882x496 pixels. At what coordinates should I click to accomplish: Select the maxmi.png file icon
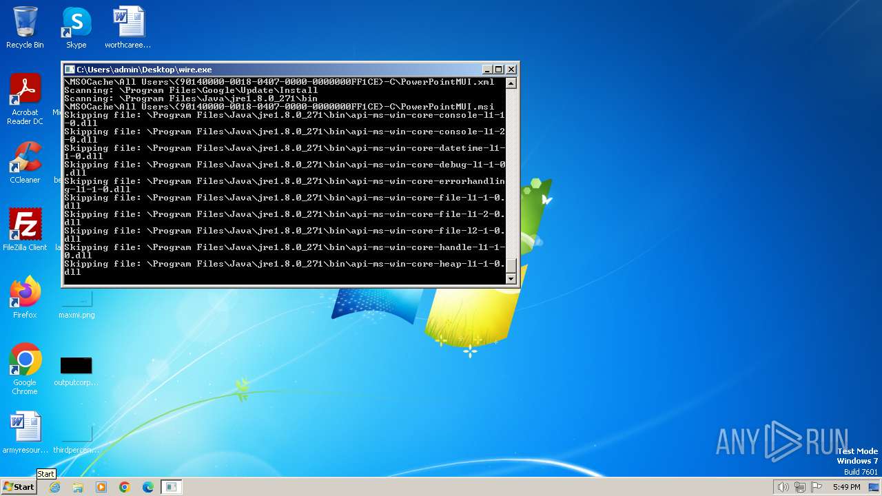(76, 304)
